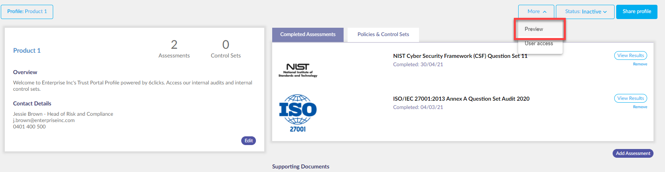Open NIST Cyber Security Framework Question Set 11
Image resolution: width=665 pixels, height=172 pixels.
point(460,56)
